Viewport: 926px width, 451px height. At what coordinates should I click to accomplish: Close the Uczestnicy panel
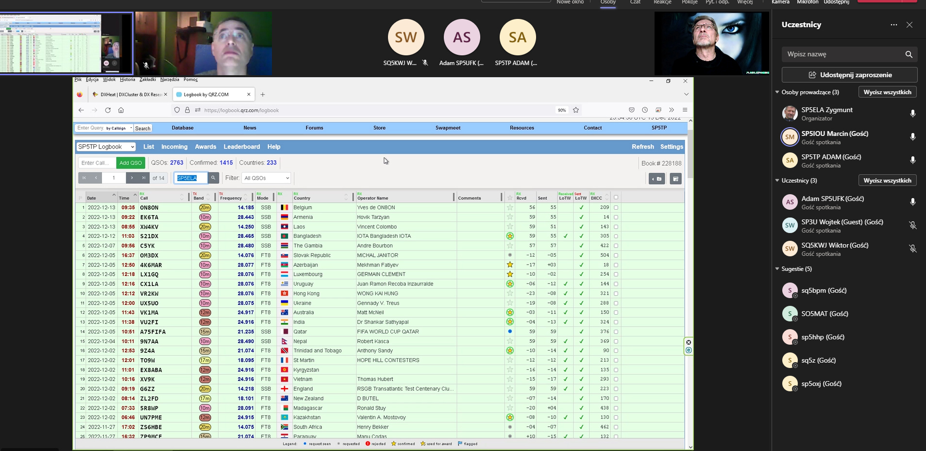[x=909, y=25]
